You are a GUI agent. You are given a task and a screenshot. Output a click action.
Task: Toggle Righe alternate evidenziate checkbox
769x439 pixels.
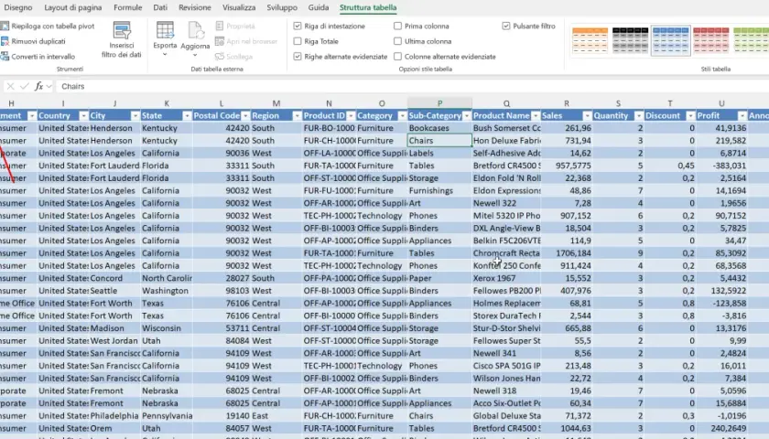298,57
